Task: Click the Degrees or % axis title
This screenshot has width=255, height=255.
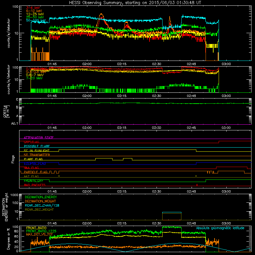Action: 8,239
